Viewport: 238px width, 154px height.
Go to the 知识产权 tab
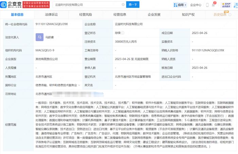(188, 15)
